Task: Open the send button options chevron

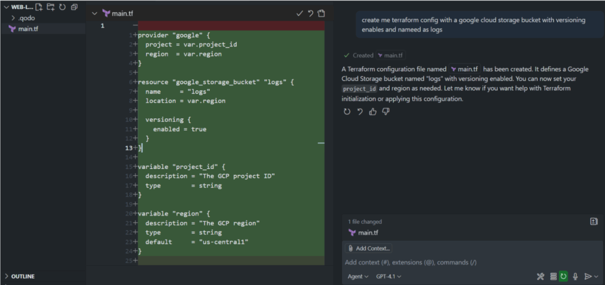Action: point(596,276)
